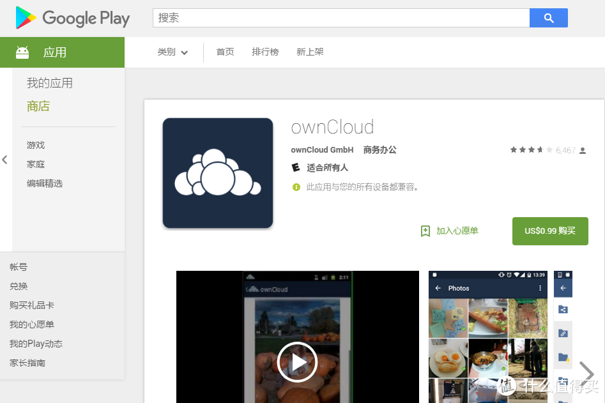Open the 商务办公 category link
605x403 pixels.
point(379,149)
